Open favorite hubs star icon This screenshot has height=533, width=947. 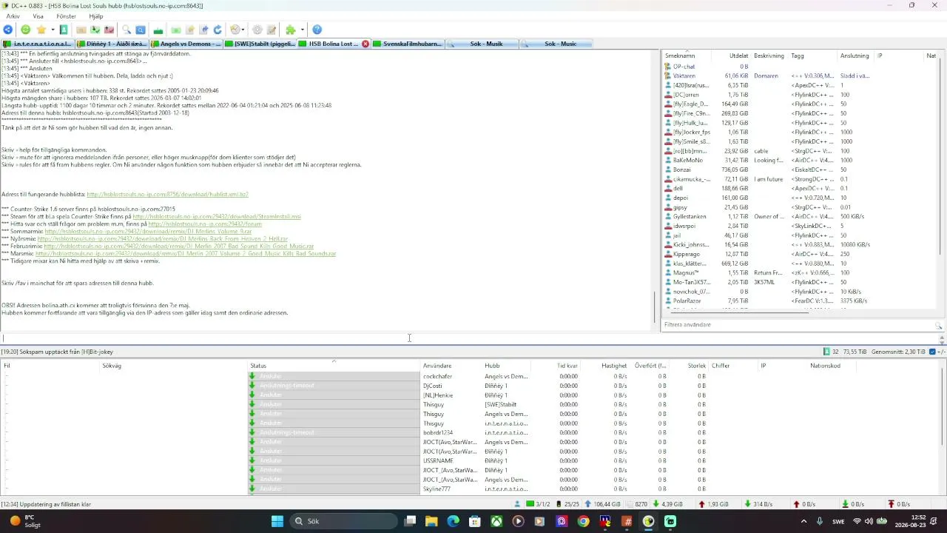click(x=41, y=30)
